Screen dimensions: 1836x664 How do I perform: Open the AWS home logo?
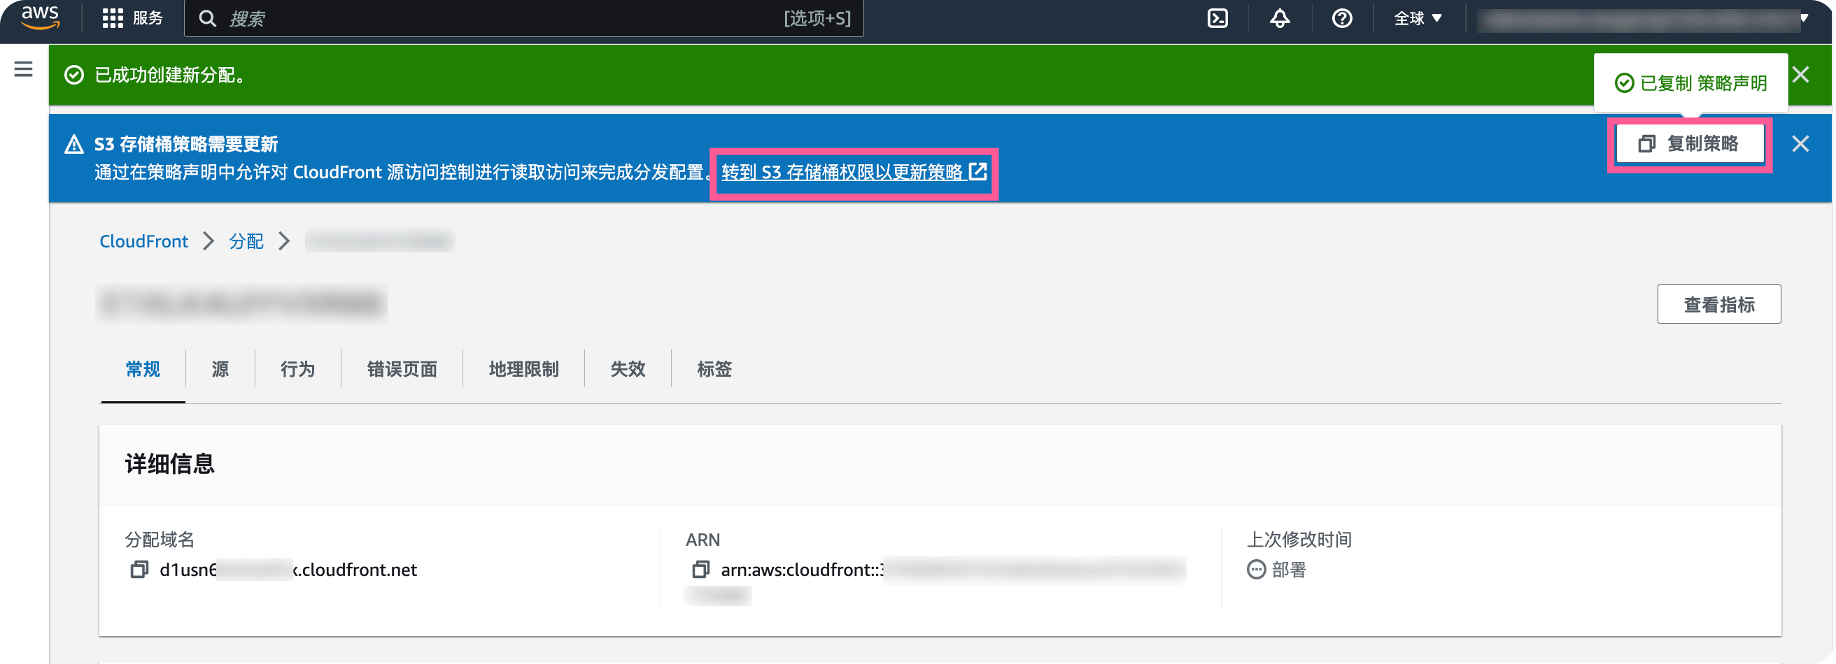[40, 17]
